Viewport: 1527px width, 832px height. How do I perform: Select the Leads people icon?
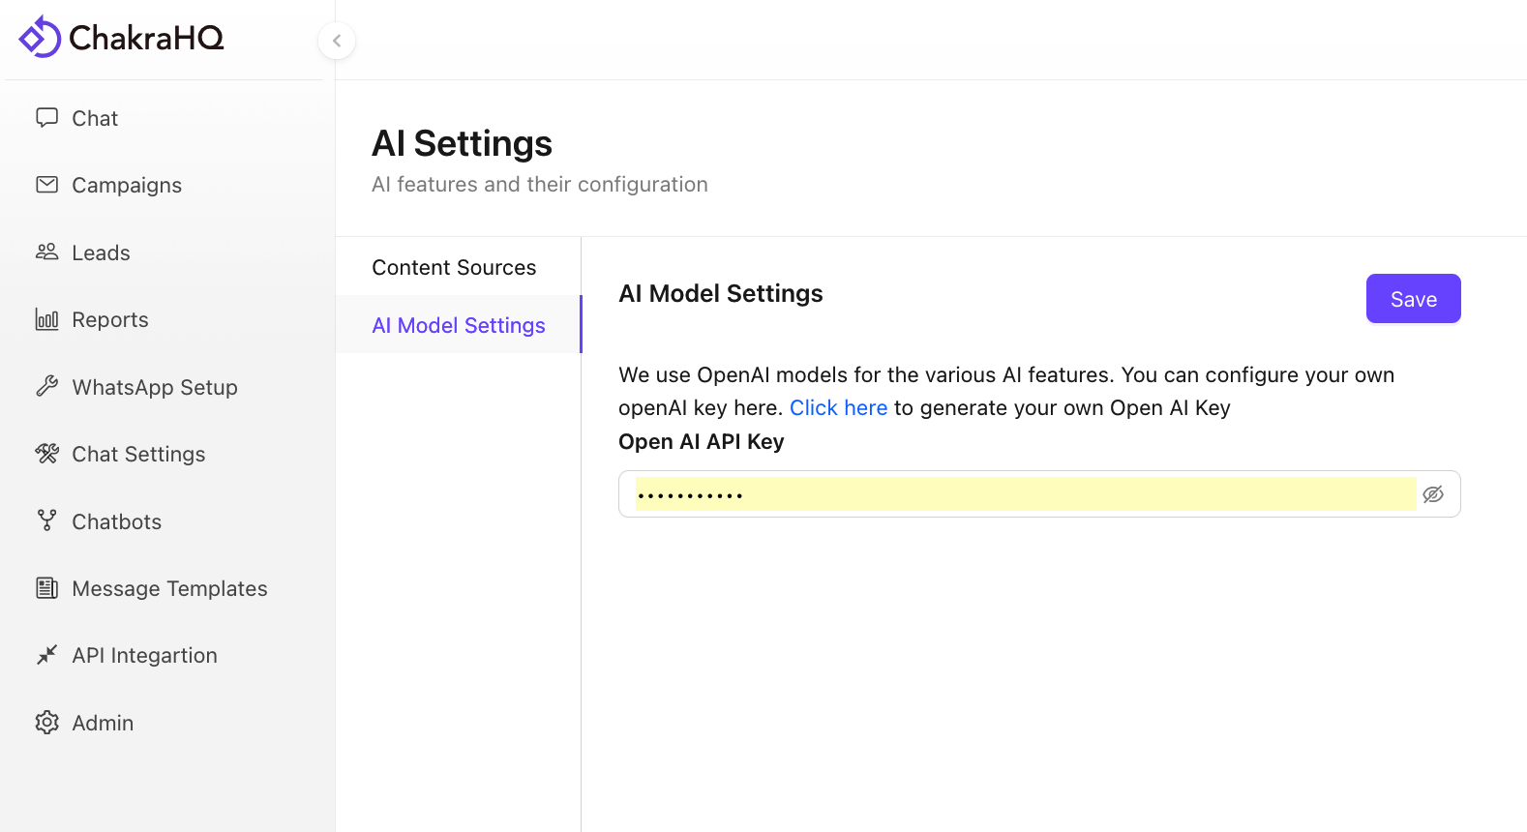pyautogui.click(x=46, y=253)
